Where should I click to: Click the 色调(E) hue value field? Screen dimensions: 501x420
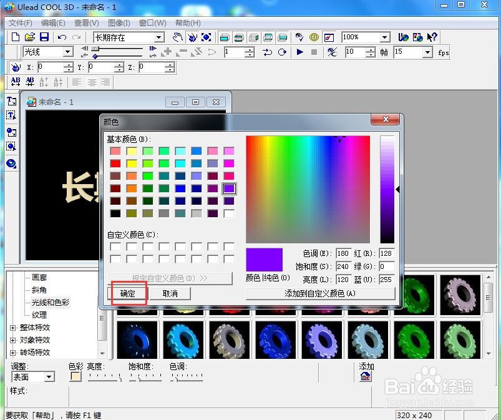[344, 253]
